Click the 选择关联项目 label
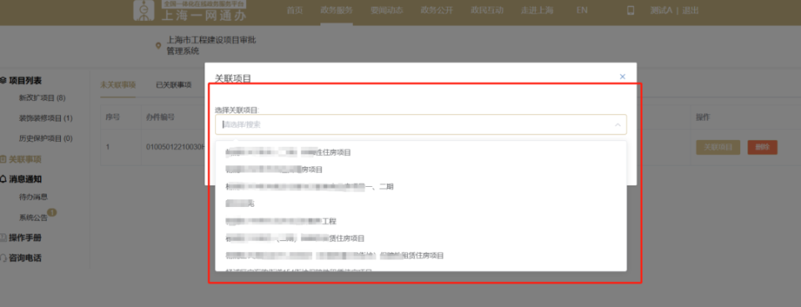 pyautogui.click(x=238, y=109)
